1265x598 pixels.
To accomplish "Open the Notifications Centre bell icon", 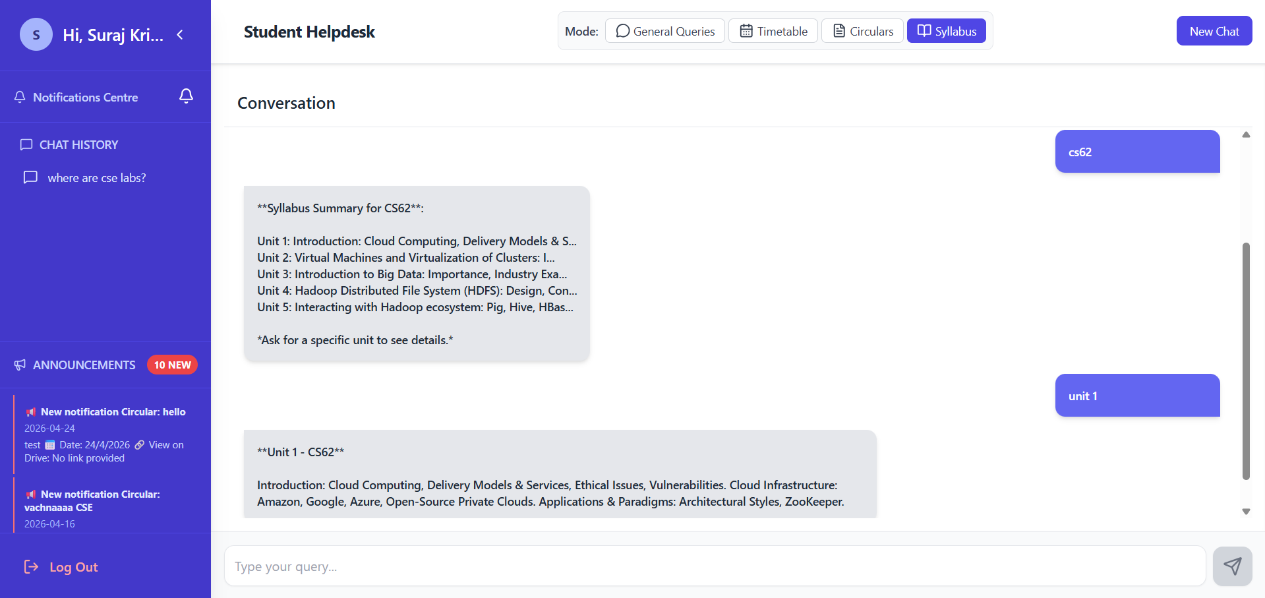I will (186, 96).
